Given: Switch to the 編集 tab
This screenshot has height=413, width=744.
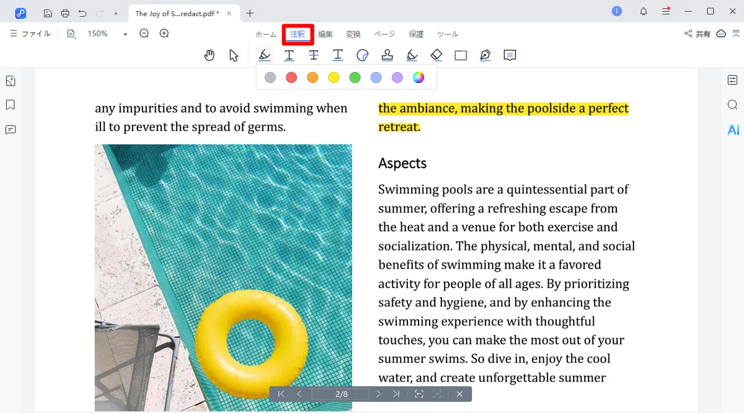Looking at the screenshot, I should tap(325, 34).
